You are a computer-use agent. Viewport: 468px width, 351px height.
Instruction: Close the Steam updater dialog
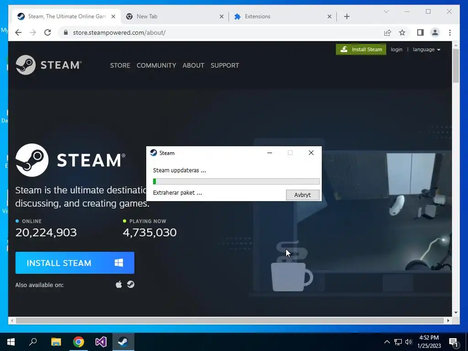click(311, 153)
